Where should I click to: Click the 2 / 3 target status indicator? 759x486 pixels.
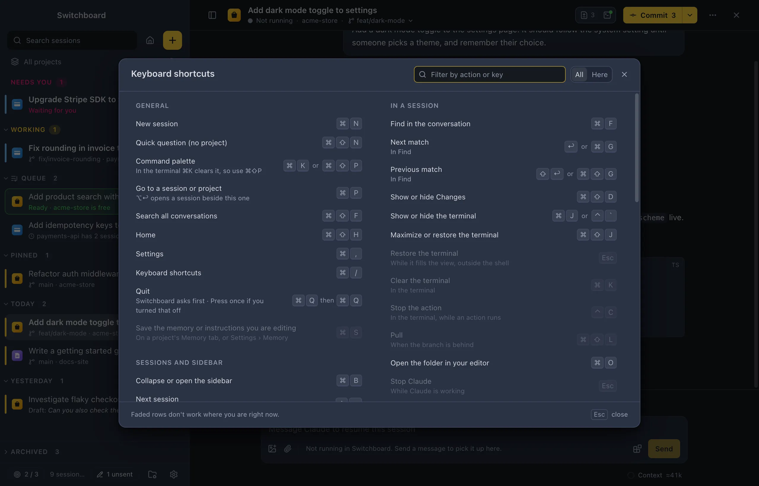point(26,474)
